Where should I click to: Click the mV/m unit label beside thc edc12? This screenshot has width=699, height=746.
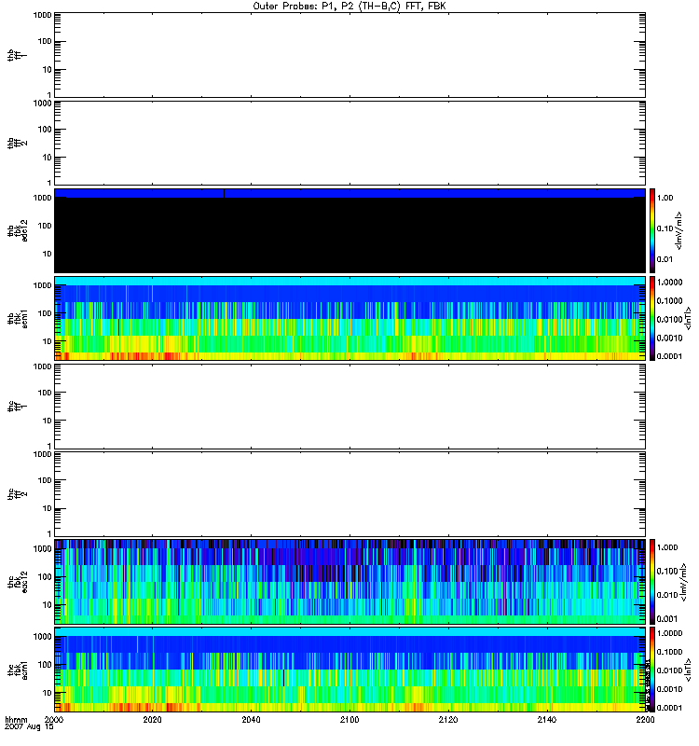coord(683,582)
